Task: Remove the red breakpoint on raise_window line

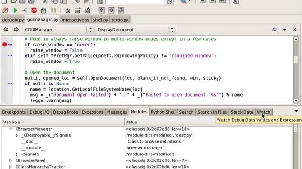Action: [4, 45]
